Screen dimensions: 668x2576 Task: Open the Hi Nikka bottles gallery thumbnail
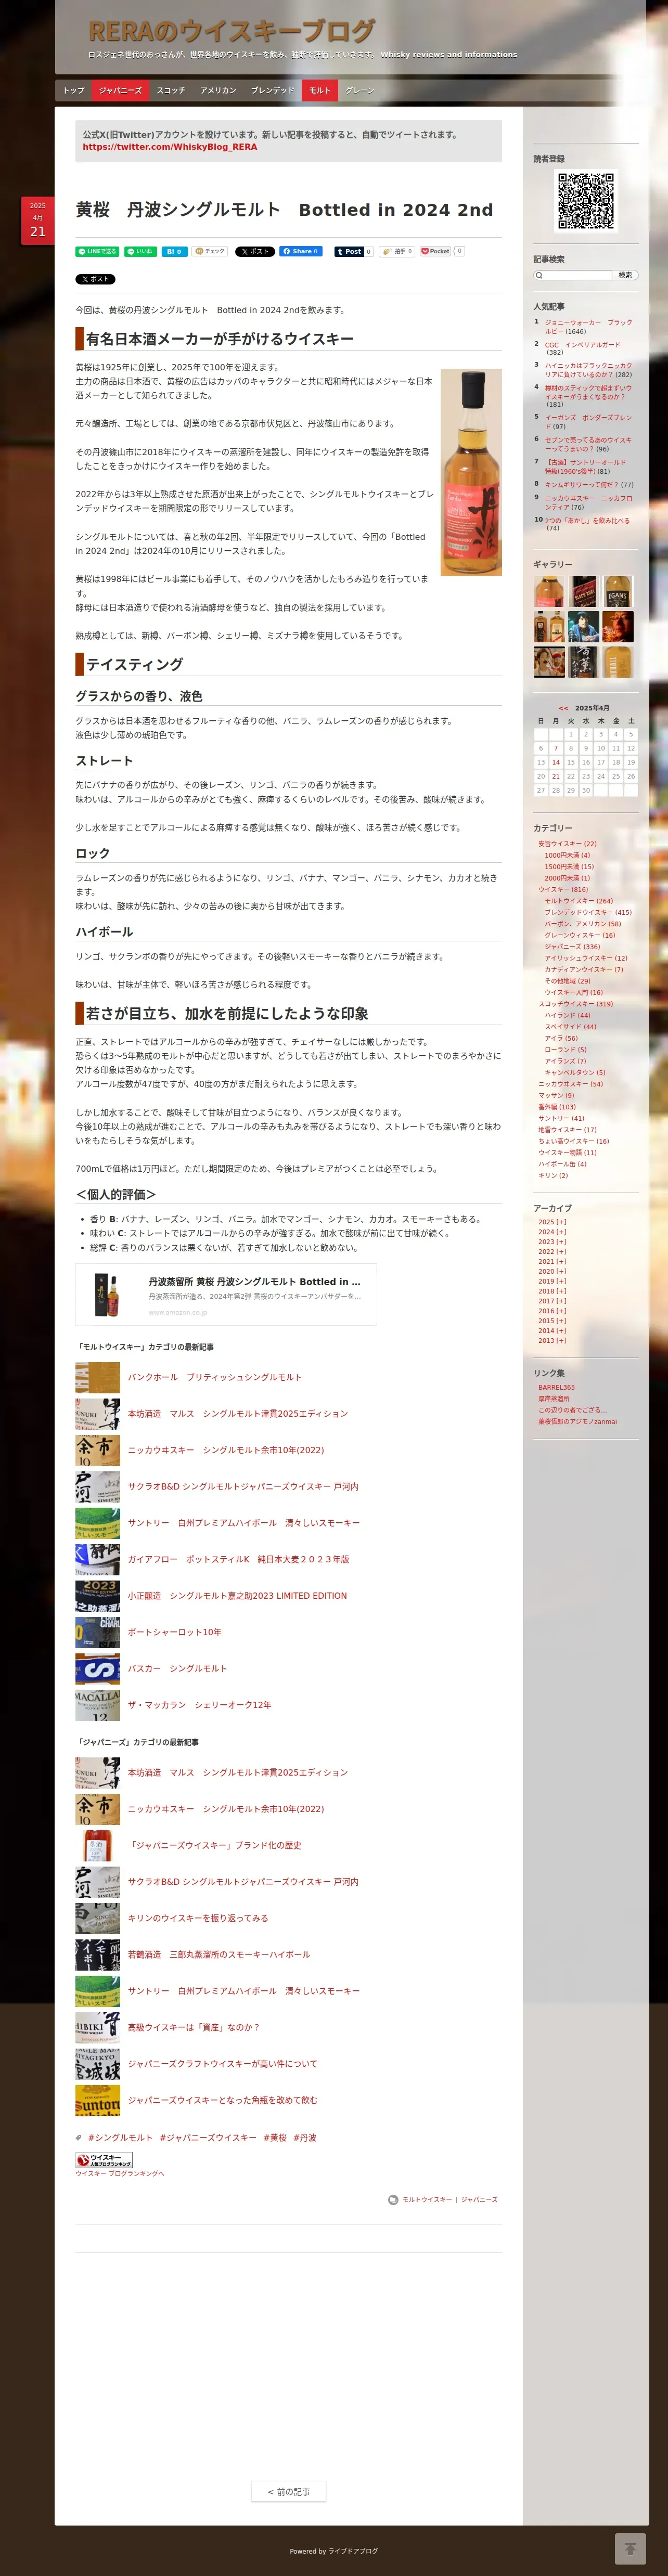[x=549, y=627]
